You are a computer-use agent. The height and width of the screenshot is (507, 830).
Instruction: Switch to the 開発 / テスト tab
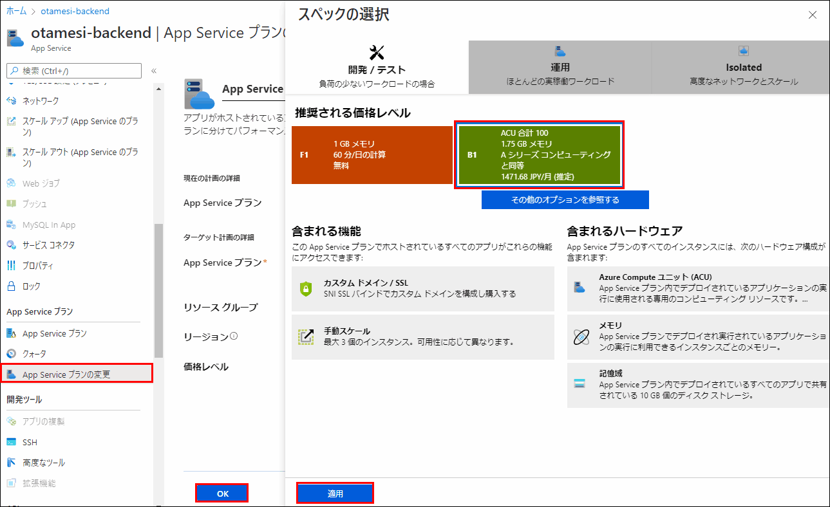coord(377,67)
